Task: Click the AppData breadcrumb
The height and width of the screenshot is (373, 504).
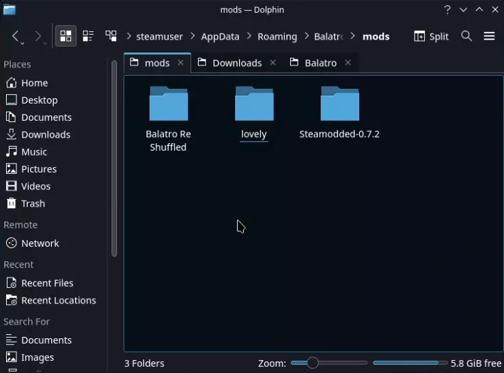Action: pyautogui.click(x=220, y=37)
